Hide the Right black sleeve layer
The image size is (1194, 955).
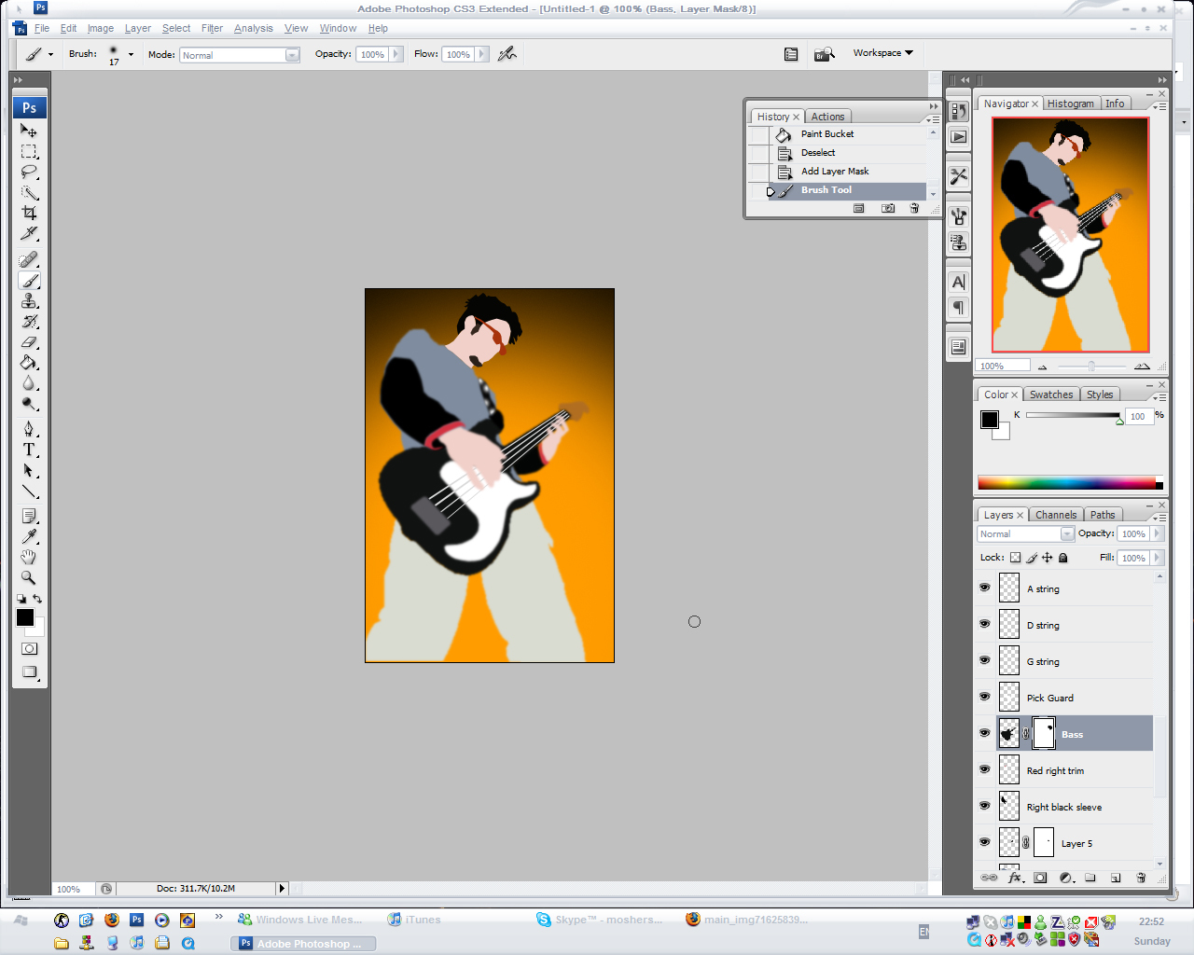tap(984, 806)
